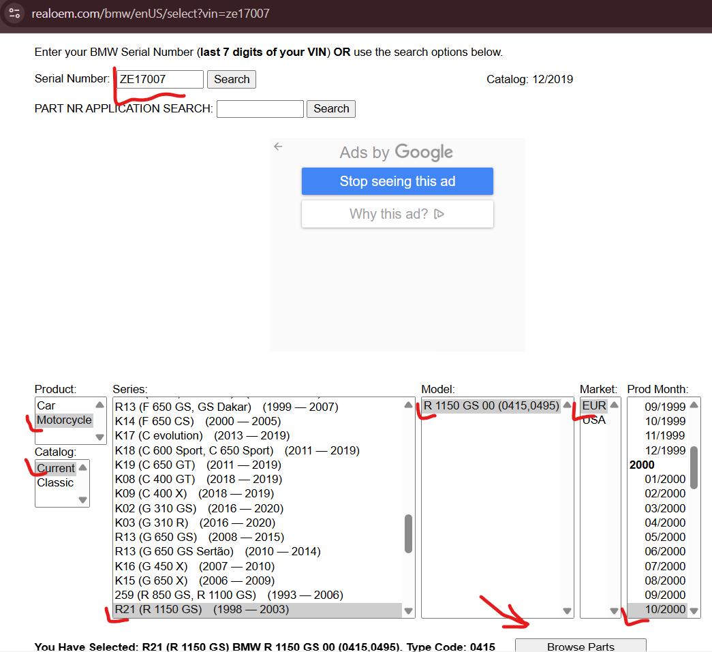The width and height of the screenshot is (712, 652).
Task: Click the Prod Month list scroll-up arrow
Action: pyautogui.click(x=694, y=405)
